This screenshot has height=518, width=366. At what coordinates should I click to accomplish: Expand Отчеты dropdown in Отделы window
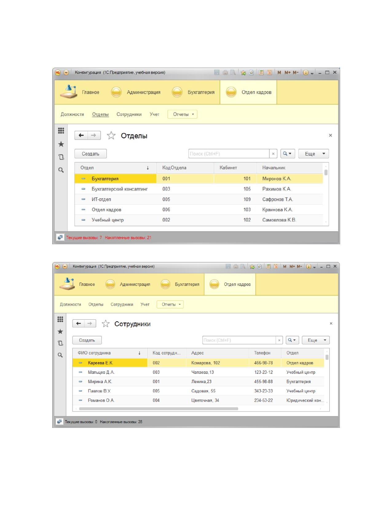(x=182, y=114)
